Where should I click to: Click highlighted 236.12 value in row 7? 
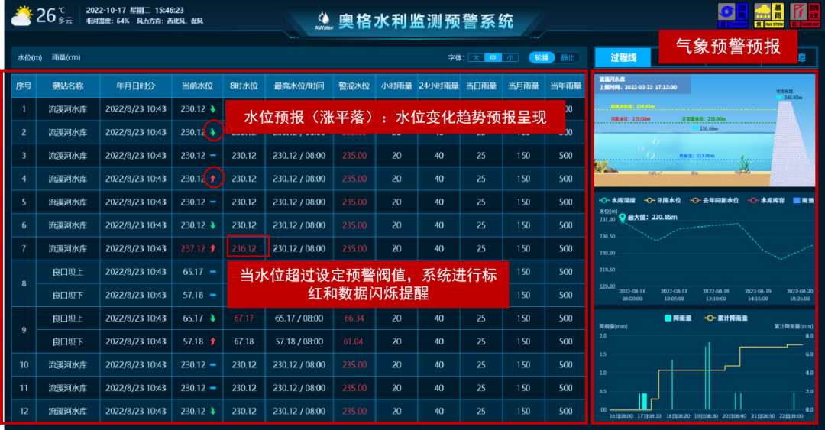pos(247,248)
